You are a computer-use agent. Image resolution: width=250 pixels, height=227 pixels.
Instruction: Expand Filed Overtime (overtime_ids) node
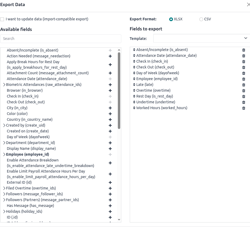(x=4, y=188)
